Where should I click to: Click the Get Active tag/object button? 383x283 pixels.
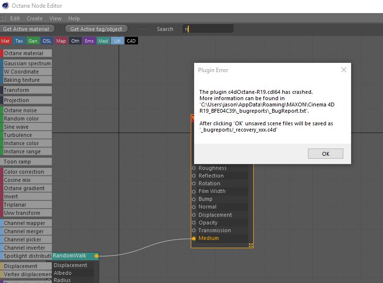pyautogui.click(x=96, y=29)
